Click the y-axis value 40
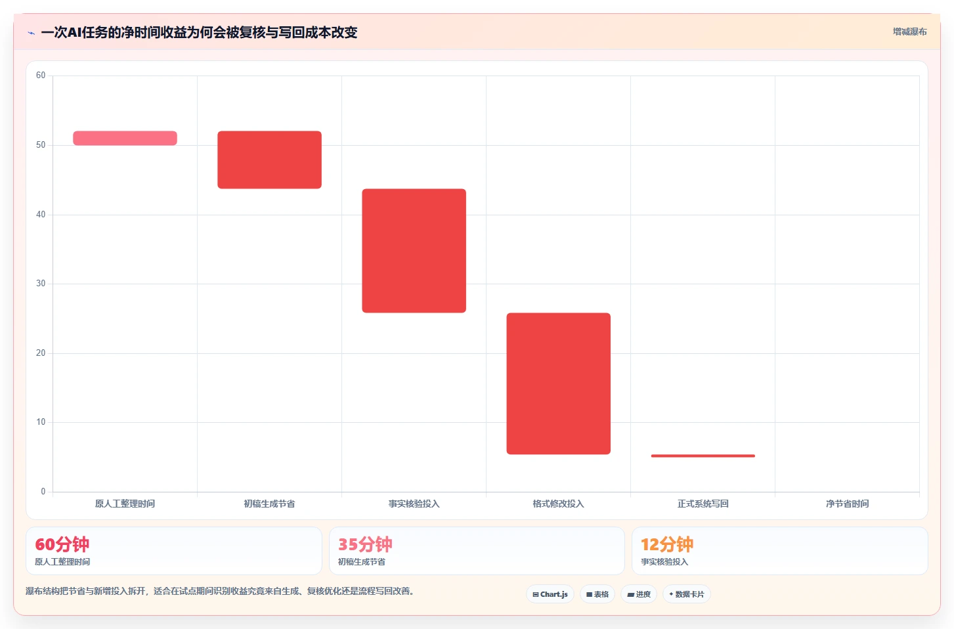The image size is (954, 629). (x=41, y=215)
